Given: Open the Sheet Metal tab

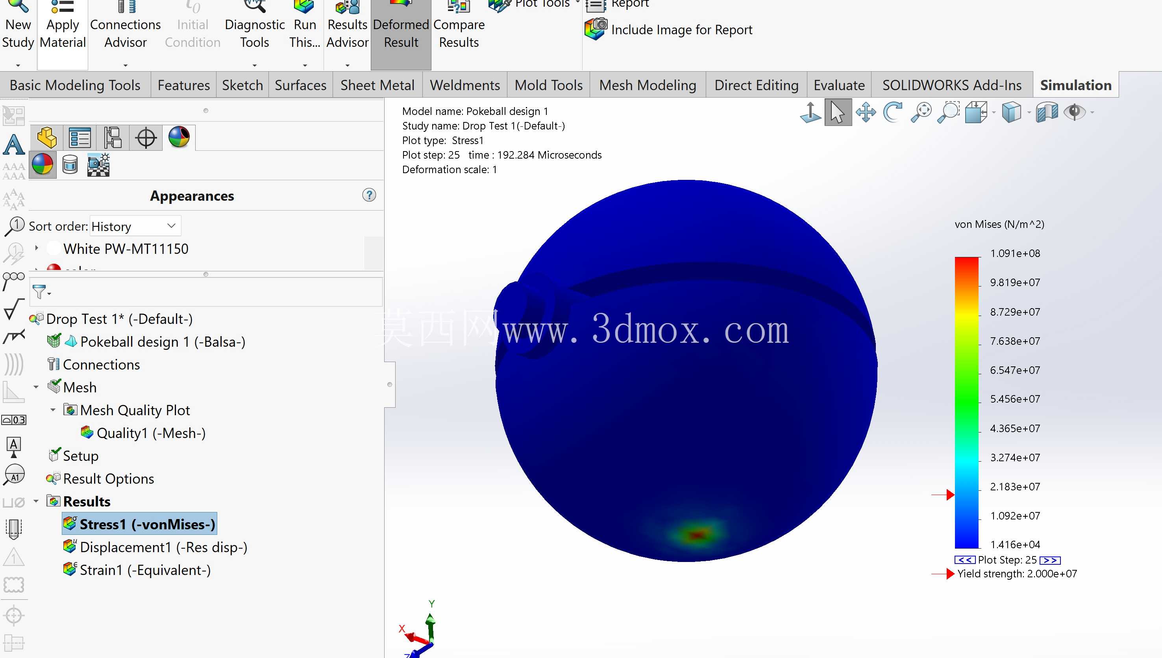Looking at the screenshot, I should [377, 85].
